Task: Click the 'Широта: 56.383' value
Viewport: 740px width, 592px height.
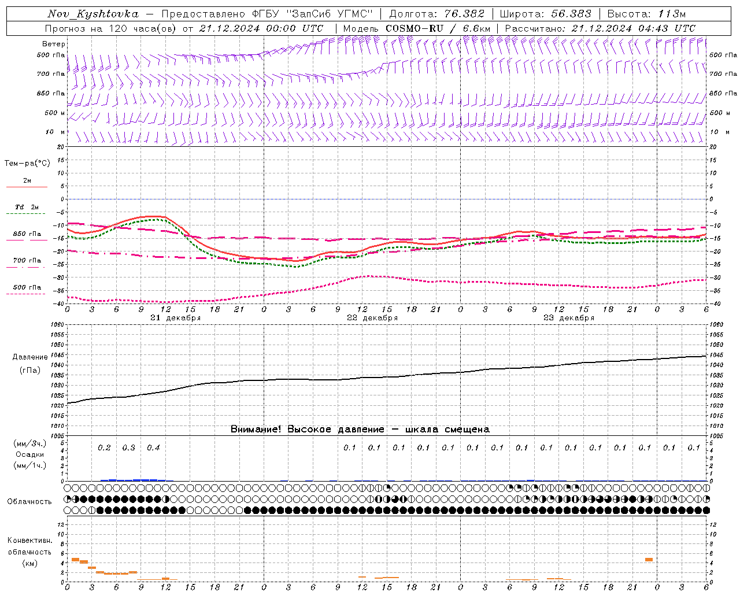Action: point(546,14)
